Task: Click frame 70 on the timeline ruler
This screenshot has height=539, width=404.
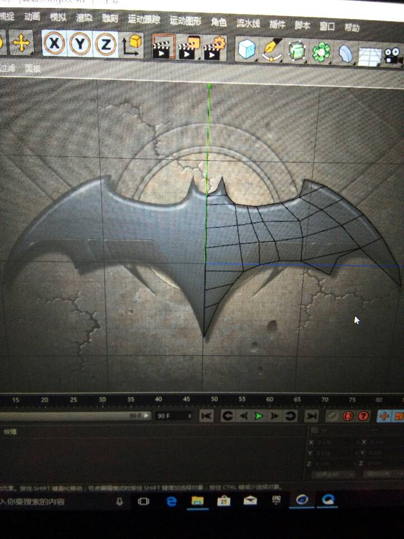Action: tap(325, 399)
